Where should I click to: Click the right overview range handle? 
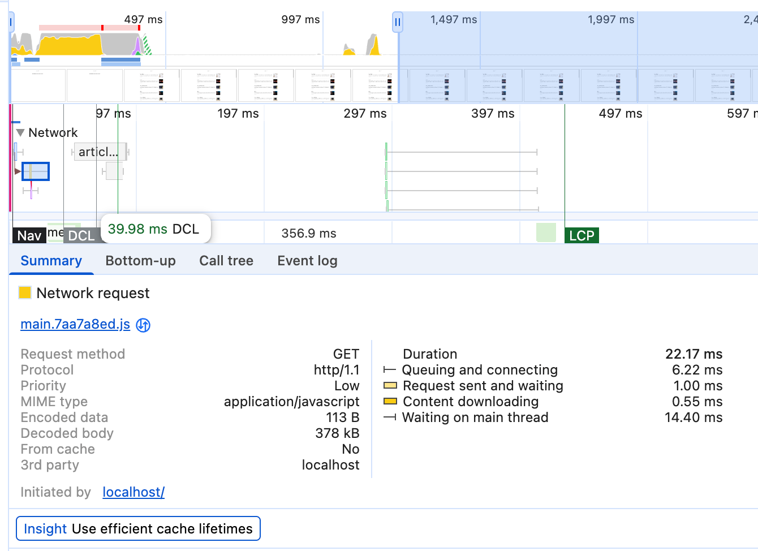[398, 23]
